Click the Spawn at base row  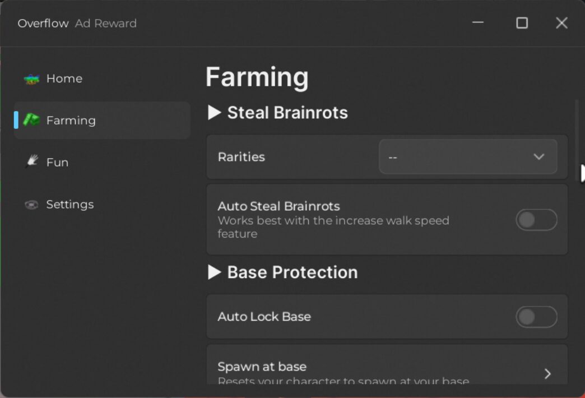pos(387,364)
